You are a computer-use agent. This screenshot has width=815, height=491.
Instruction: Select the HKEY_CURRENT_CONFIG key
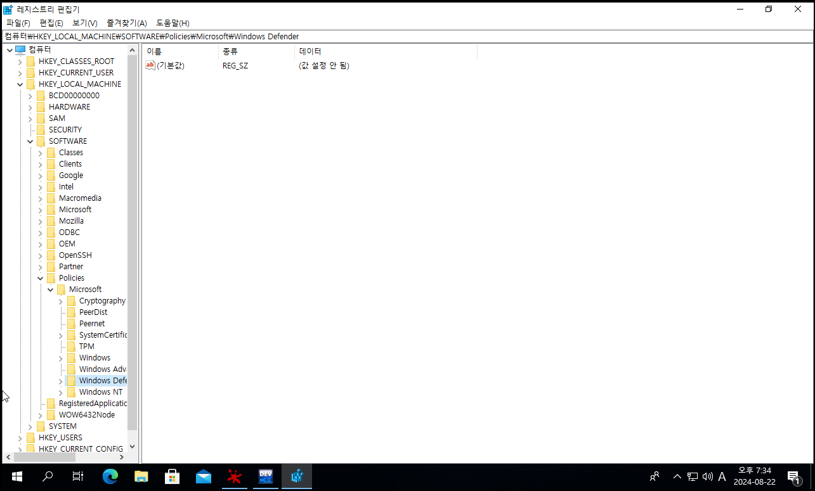pos(81,449)
